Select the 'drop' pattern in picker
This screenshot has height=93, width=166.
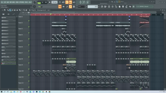9,53
